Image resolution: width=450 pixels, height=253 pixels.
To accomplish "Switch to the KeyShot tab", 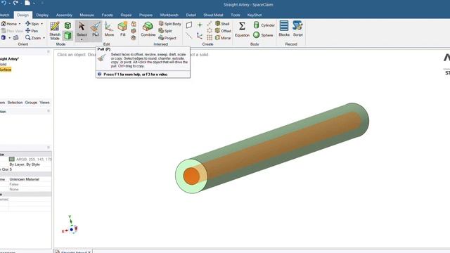I will [x=255, y=15].
